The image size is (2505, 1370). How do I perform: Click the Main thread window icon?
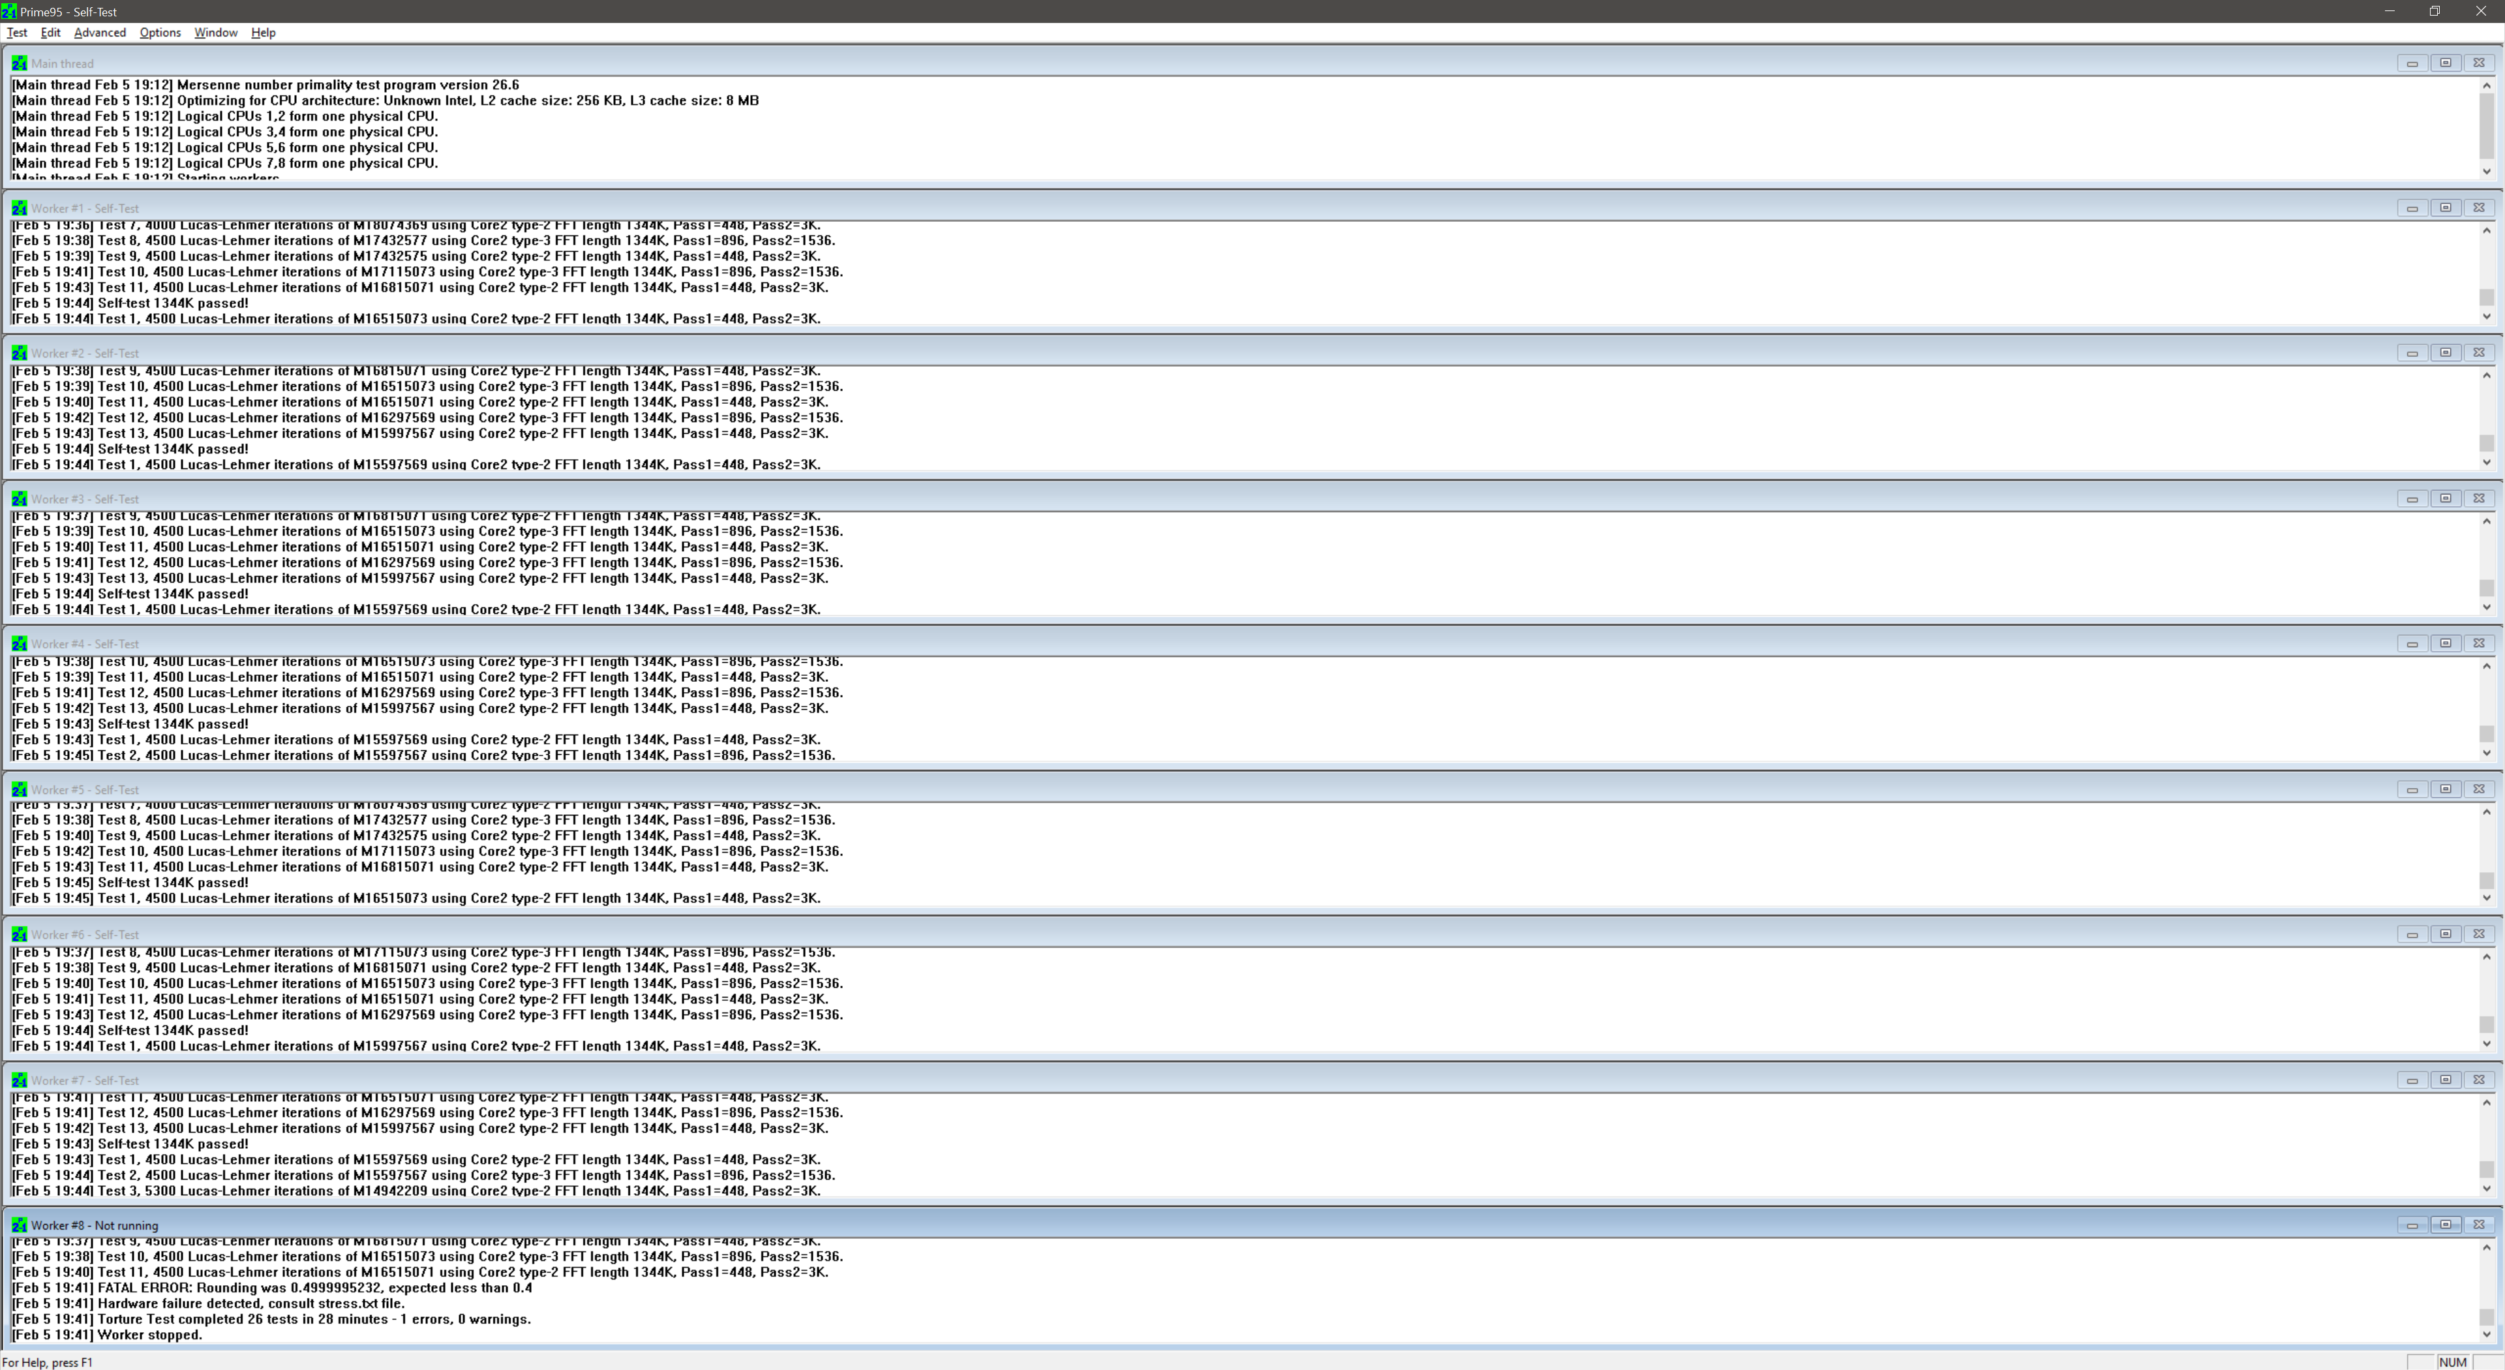click(x=18, y=63)
